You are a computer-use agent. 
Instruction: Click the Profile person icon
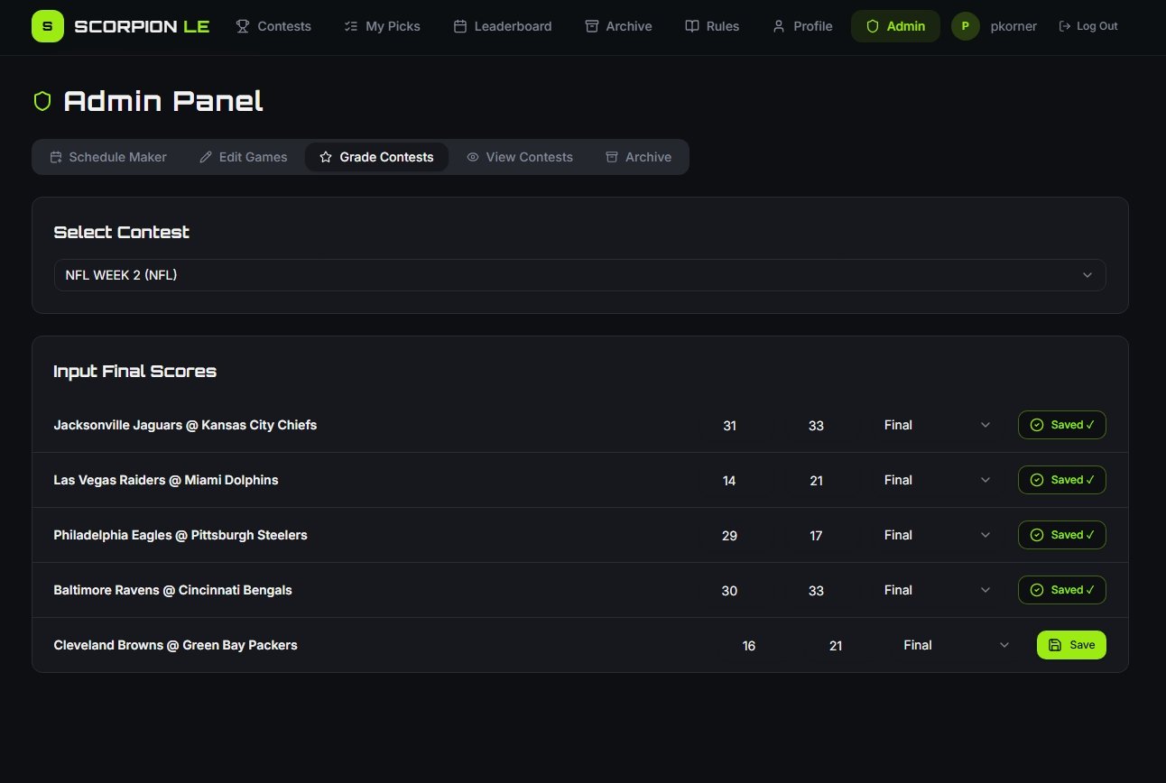click(x=779, y=26)
